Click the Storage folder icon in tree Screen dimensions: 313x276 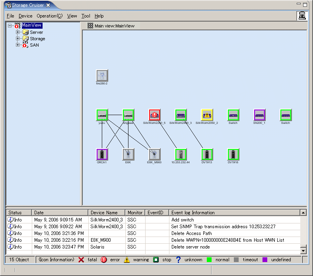coord(25,39)
